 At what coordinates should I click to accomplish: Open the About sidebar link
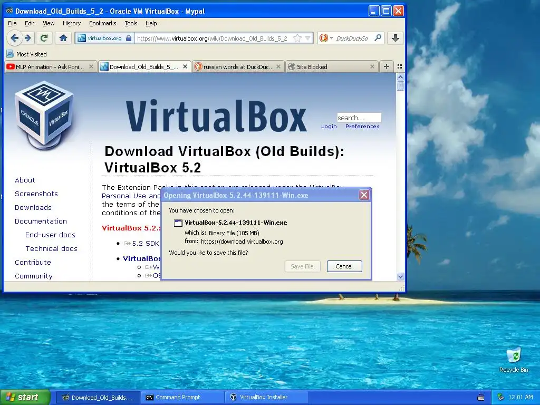(25, 180)
